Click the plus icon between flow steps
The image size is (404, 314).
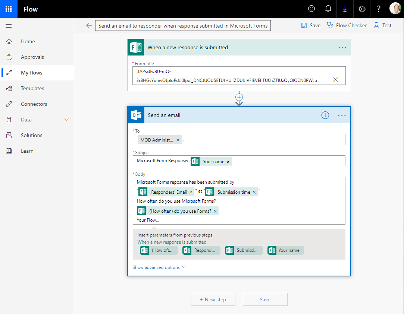point(239,97)
